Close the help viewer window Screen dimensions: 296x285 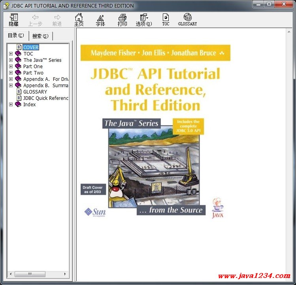[284, 4]
